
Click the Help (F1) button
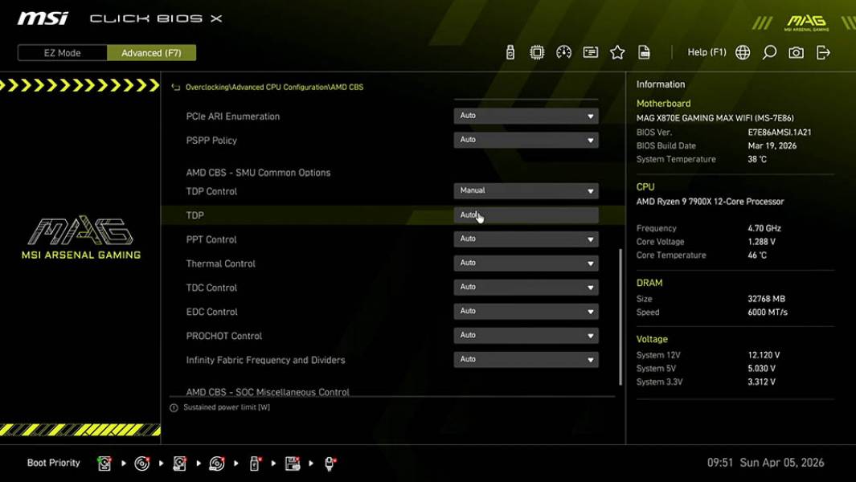(707, 51)
